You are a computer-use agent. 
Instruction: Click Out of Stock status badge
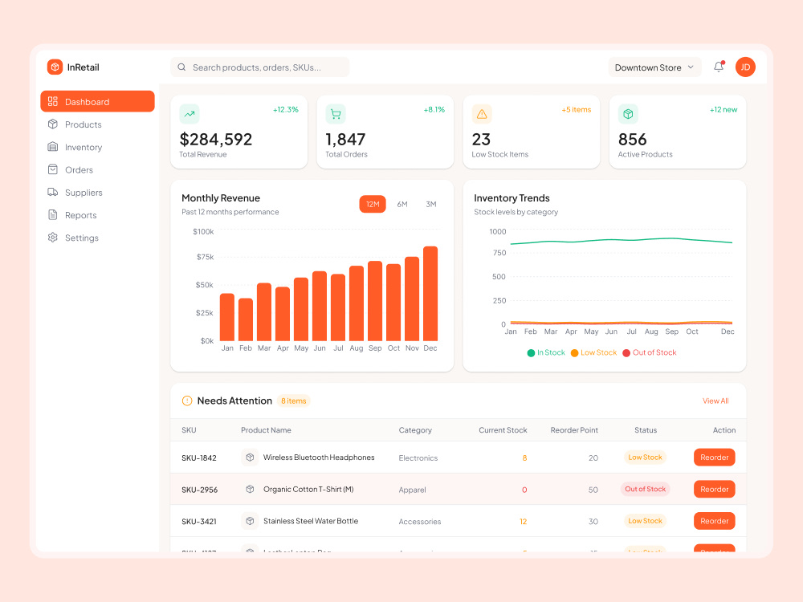click(x=645, y=489)
